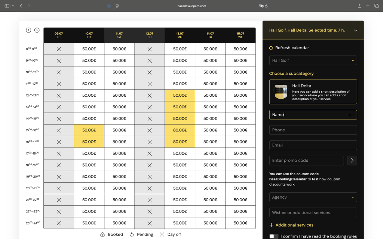Select Tuesday 19-20 slot 50.00€
Viewport: 383px width, 239px height.
pyautogui.click(x=210, y=177)
